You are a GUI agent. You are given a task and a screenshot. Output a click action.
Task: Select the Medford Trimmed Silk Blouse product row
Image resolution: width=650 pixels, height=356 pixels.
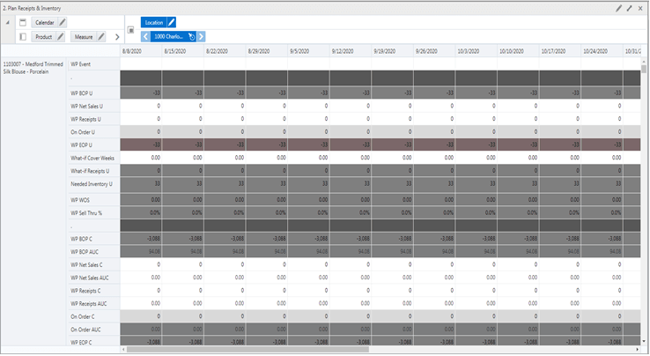click(33, 68)
